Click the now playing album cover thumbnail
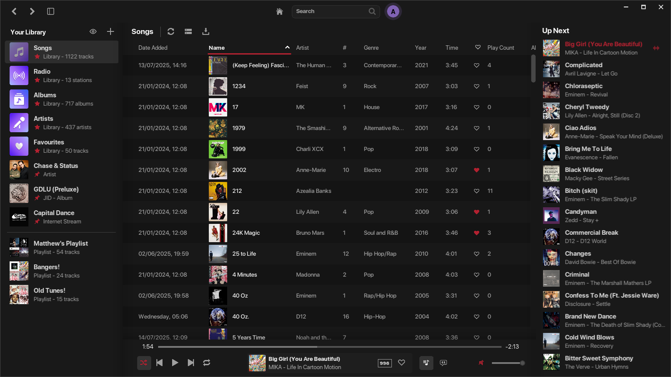This screenshot has height=377, width=671. click(257, 363)
